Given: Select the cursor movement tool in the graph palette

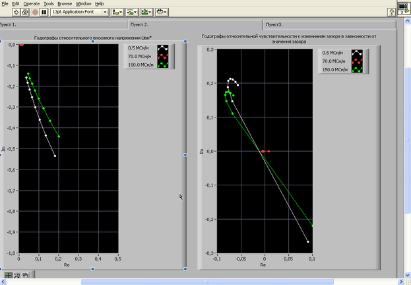Looking at the screenshot, I should point(9,275).
